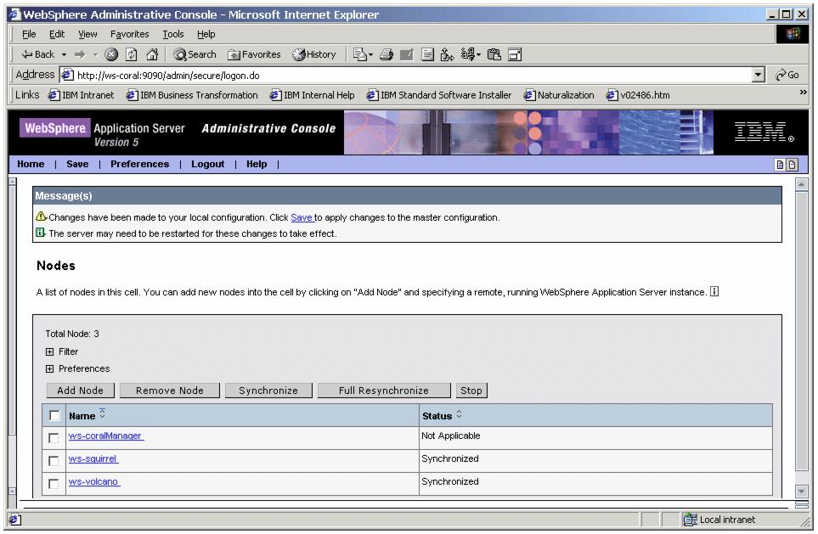Toggle the select-all checkbox in table header
Screen dimensions: 818x534
click(54, 415)
